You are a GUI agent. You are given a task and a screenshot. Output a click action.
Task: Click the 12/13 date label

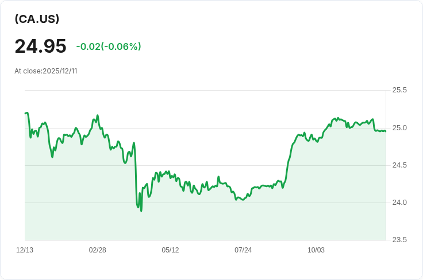[25, 250]
